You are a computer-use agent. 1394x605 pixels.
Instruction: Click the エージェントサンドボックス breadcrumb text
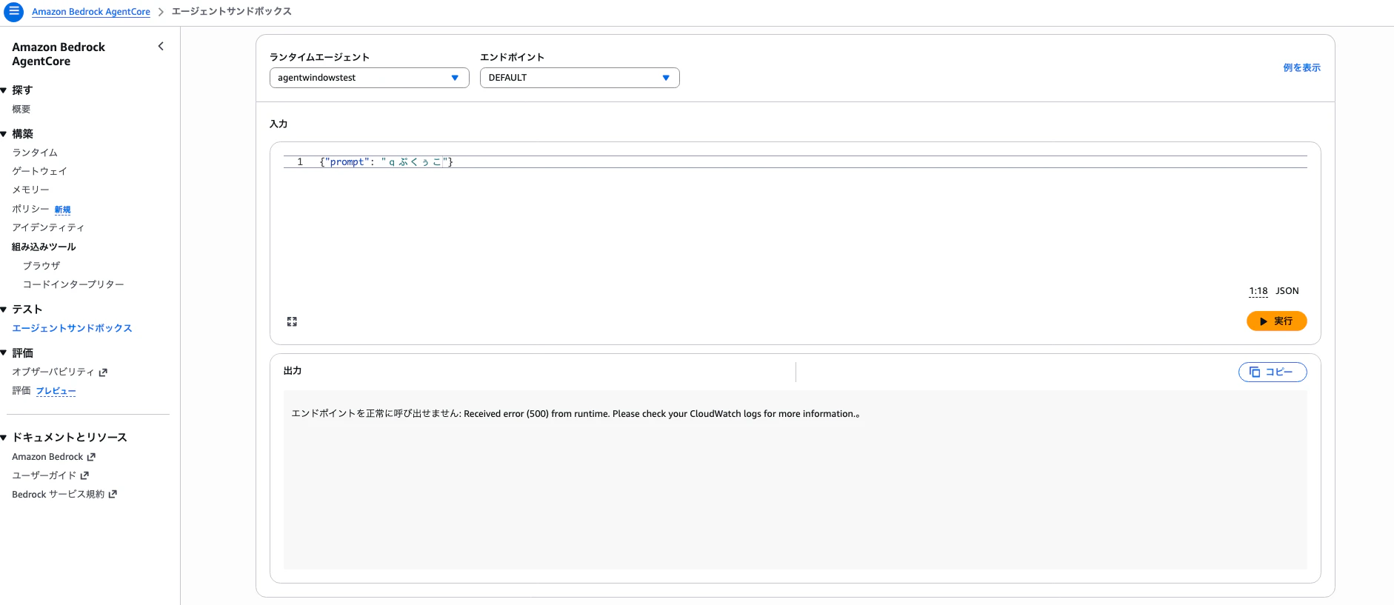(232, 12)
